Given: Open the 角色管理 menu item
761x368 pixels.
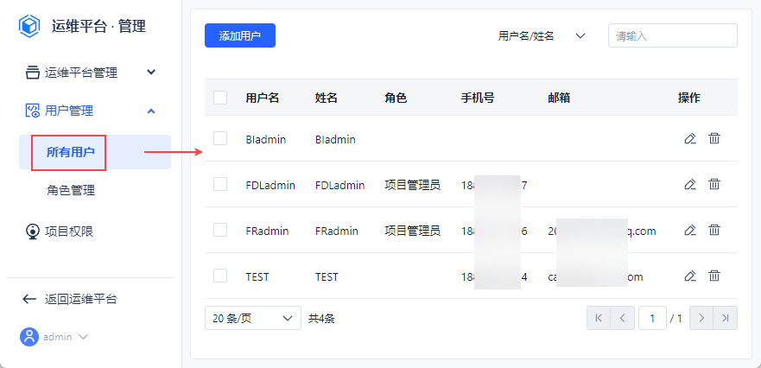Looking at the screenshot, I should 71,190.
